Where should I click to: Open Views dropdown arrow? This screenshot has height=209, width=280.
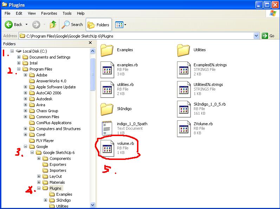(125, 25)
